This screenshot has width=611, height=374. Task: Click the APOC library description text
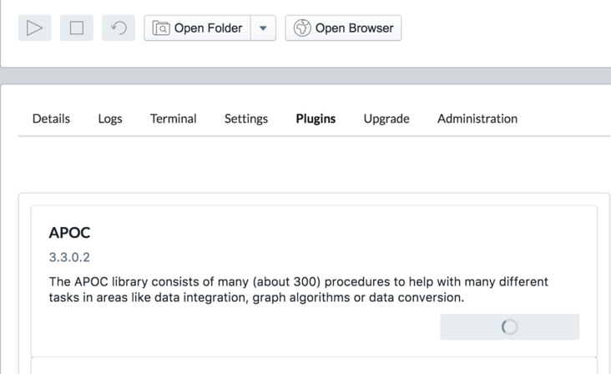298,290
